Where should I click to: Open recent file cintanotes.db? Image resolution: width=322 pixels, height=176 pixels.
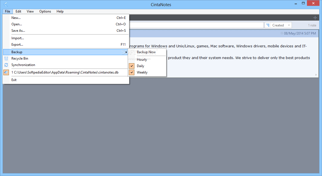click(66, 72)
